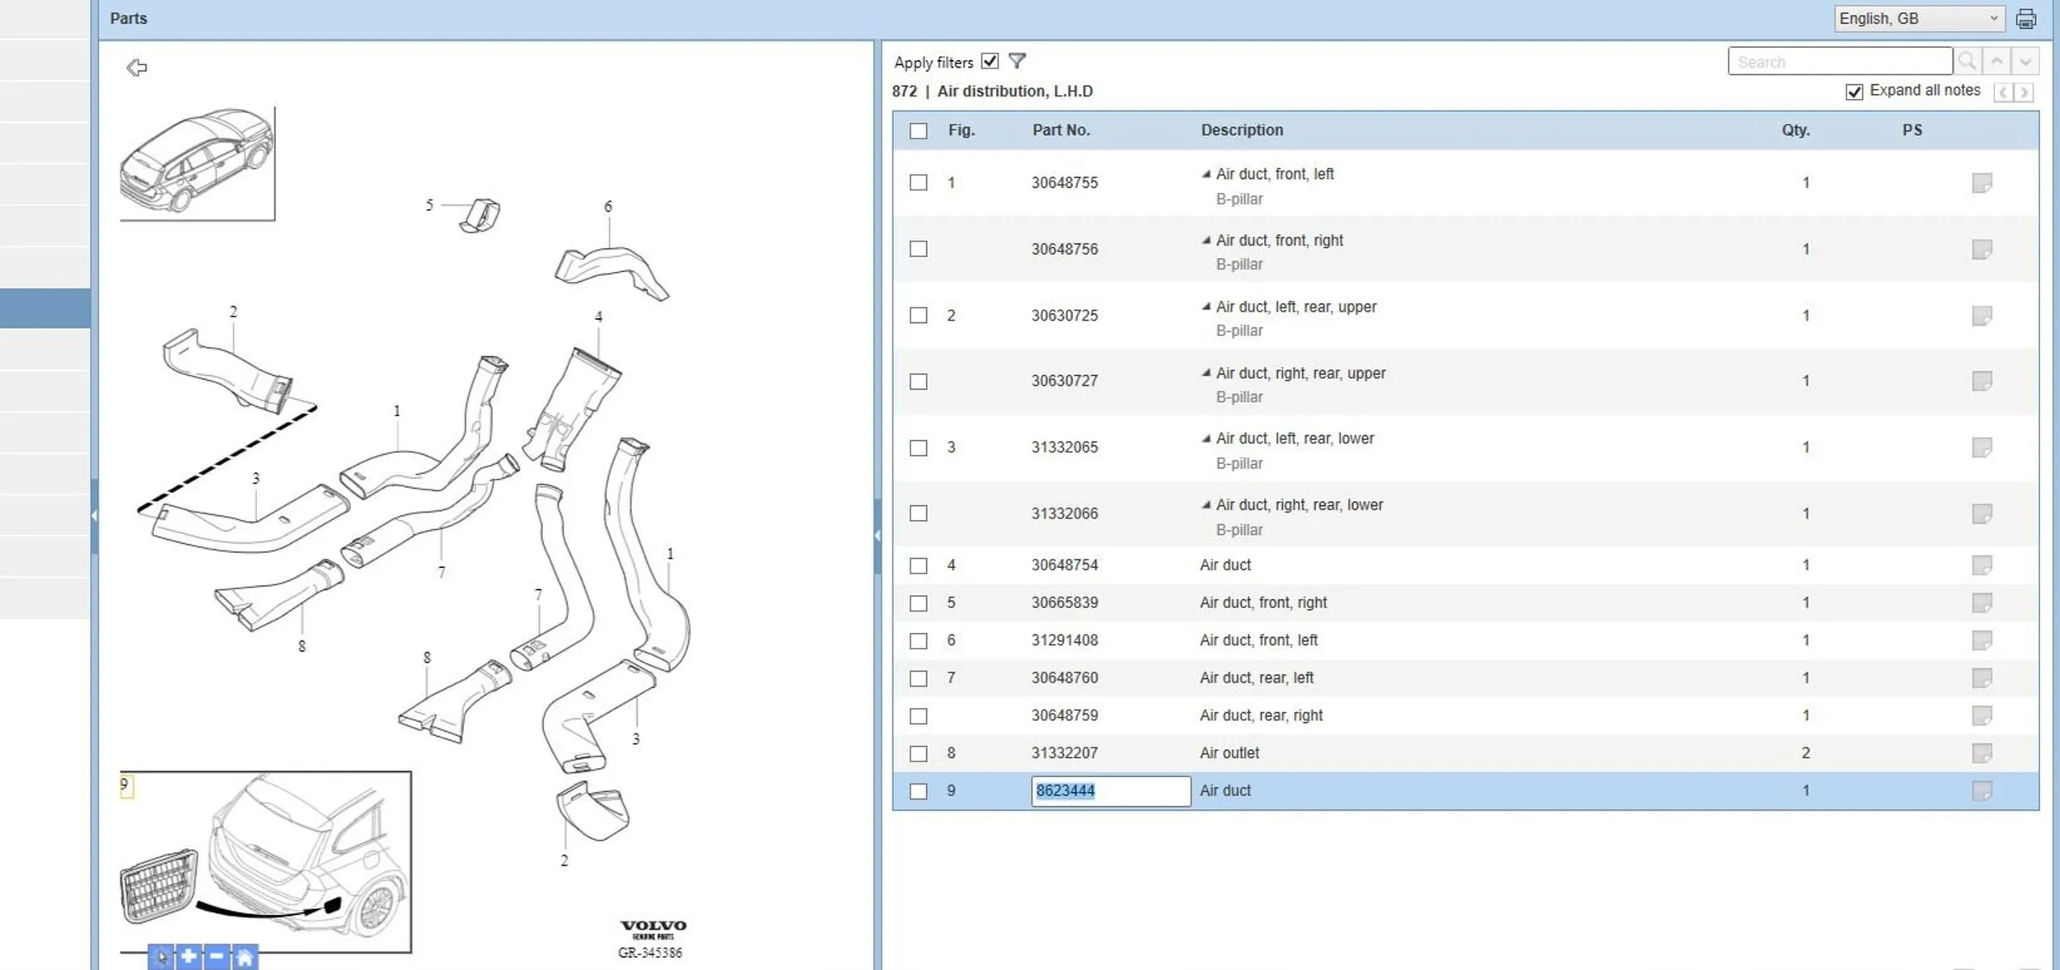The height and width of the screenshot is (970, 2060).
Task: Zoom out of the diagram with minus
Action: (217, 956)
